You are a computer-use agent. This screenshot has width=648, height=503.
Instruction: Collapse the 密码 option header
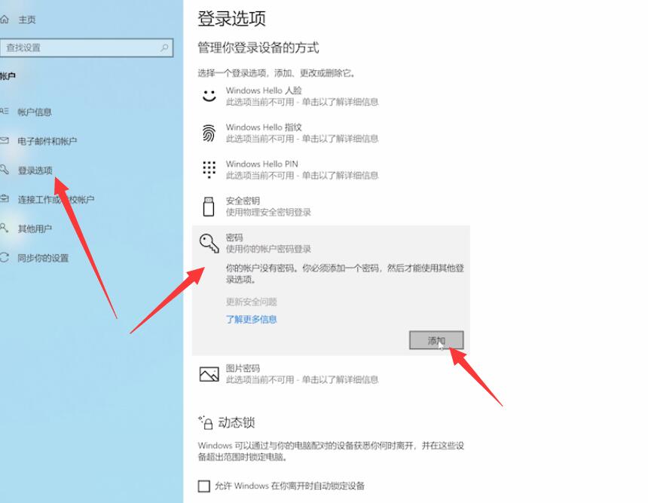[331, 244]
